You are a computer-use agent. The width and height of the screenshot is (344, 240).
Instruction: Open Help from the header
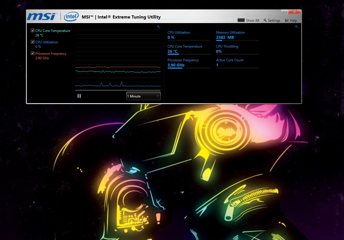click(291, 21)
